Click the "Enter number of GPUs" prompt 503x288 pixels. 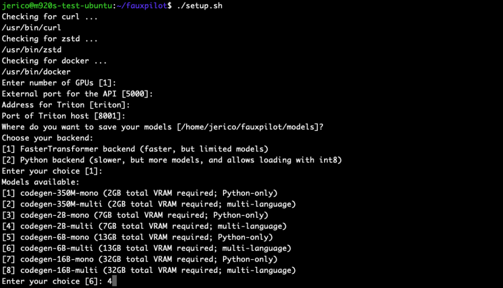coord(59,83)
